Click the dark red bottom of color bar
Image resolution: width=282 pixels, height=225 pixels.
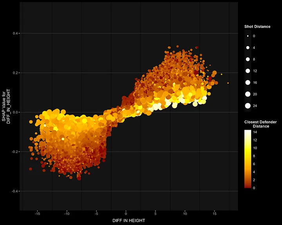(248, 186)
